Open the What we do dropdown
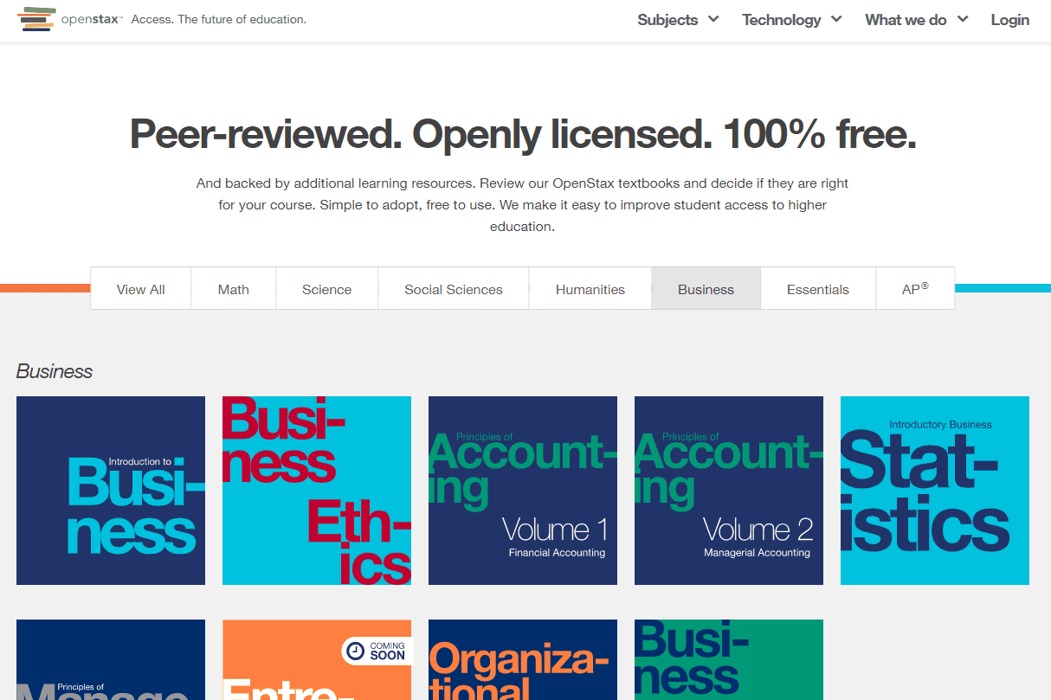The width and height of the screenshot is (1051, 700). [x=915, y=19]
